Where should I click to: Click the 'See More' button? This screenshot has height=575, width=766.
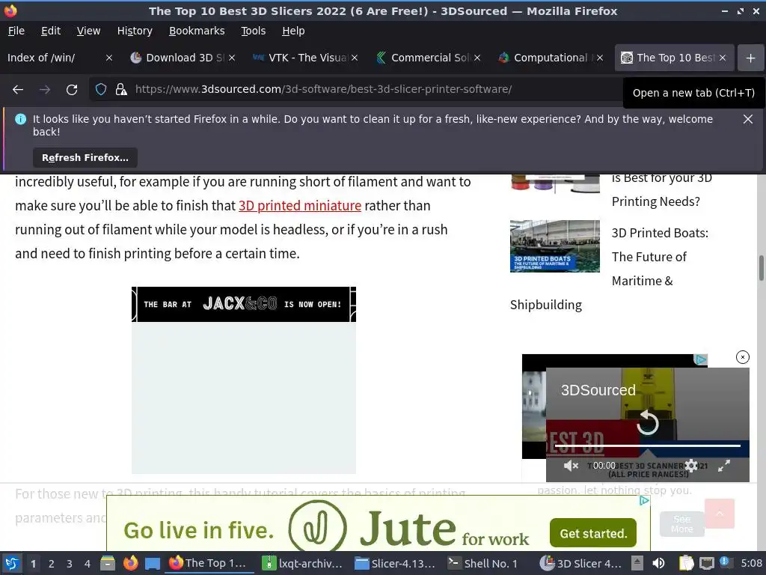coord(682,524)
